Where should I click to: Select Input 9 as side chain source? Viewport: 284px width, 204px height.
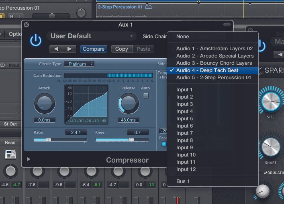[x=212, y=148]
